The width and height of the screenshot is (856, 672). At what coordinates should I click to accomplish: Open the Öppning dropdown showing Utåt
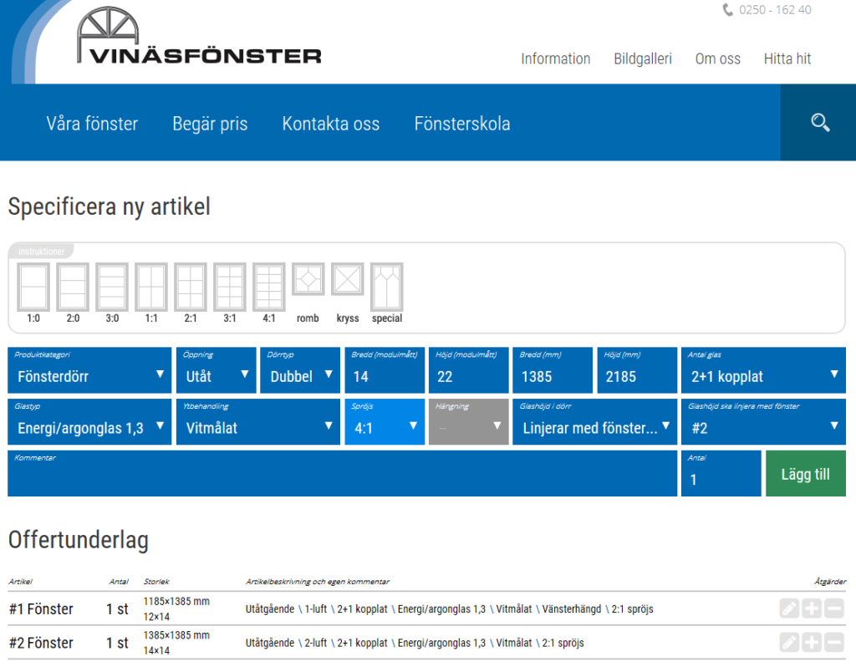(x=217, y=370)
